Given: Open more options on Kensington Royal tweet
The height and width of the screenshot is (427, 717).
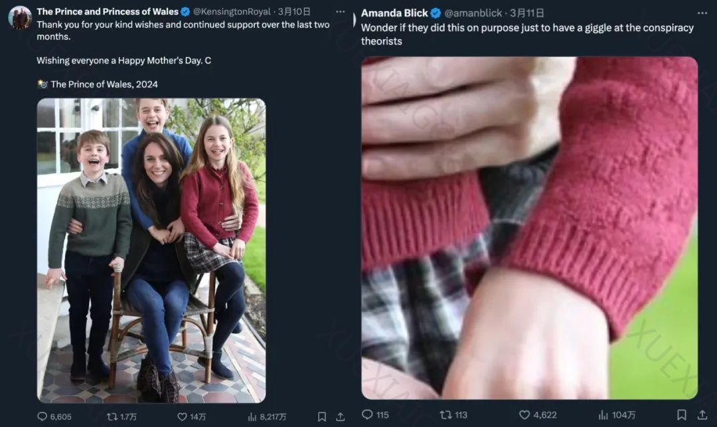Looking at the screenshot, I should 340,12.
